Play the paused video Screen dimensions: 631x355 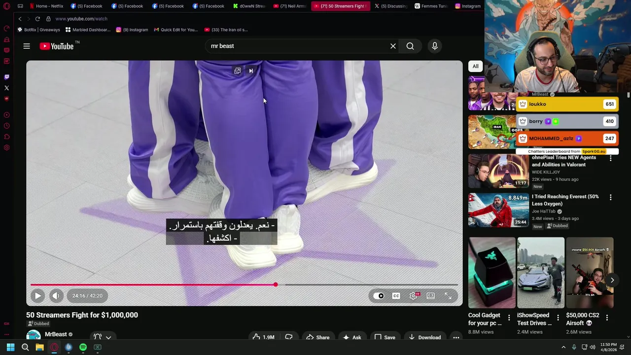37,296
